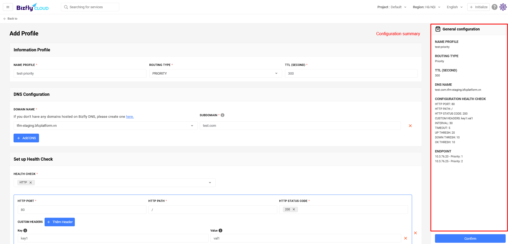
Task: Click the Thêm Header button
Action: (x=60, y=222)
